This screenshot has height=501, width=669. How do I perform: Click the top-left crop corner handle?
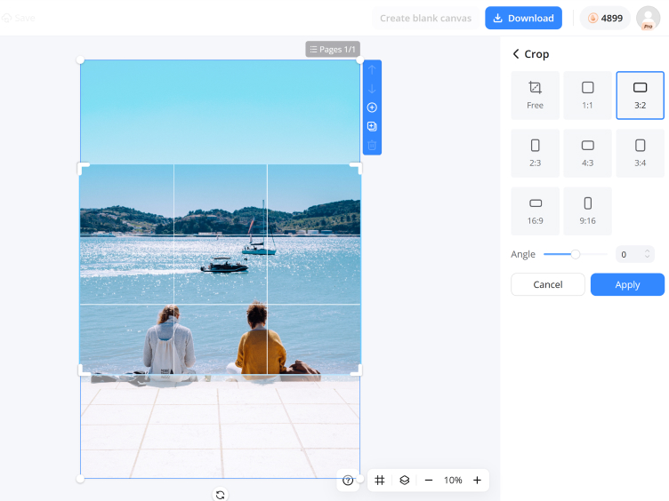coord(84,168)
